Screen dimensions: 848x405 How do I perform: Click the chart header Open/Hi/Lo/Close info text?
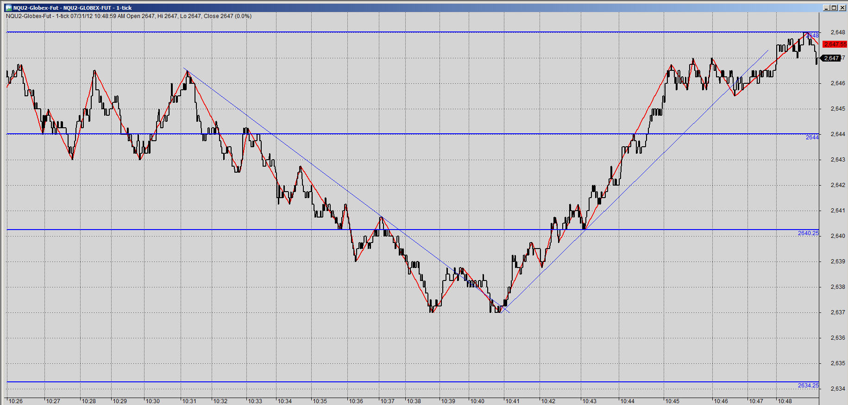click(129, 16)
